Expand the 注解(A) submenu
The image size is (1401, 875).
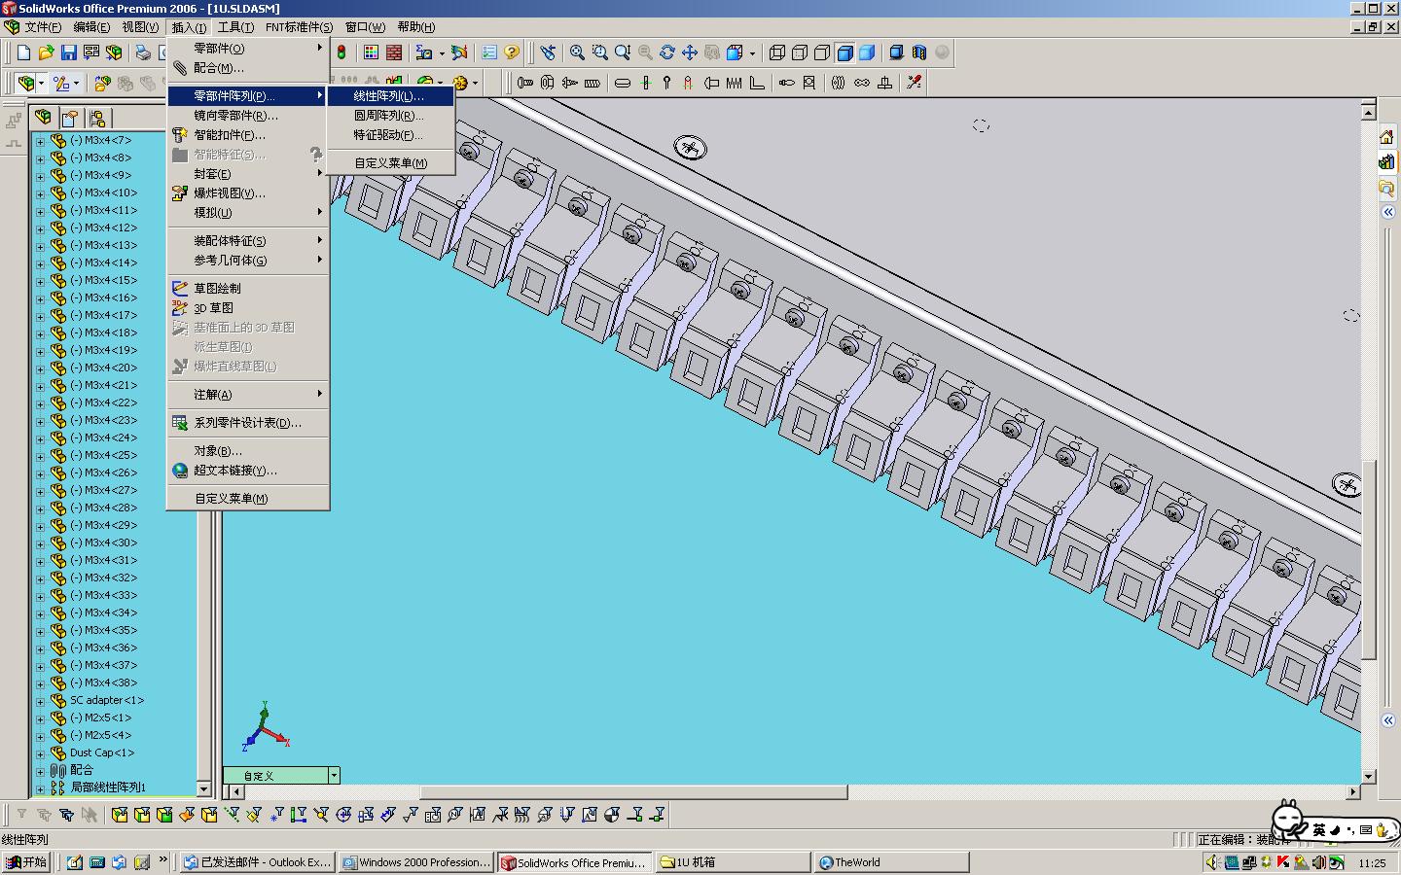pyautogui.click(x=248, y=395)
